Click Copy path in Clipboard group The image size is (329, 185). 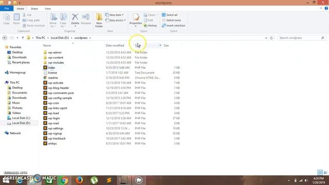(31, 21)
